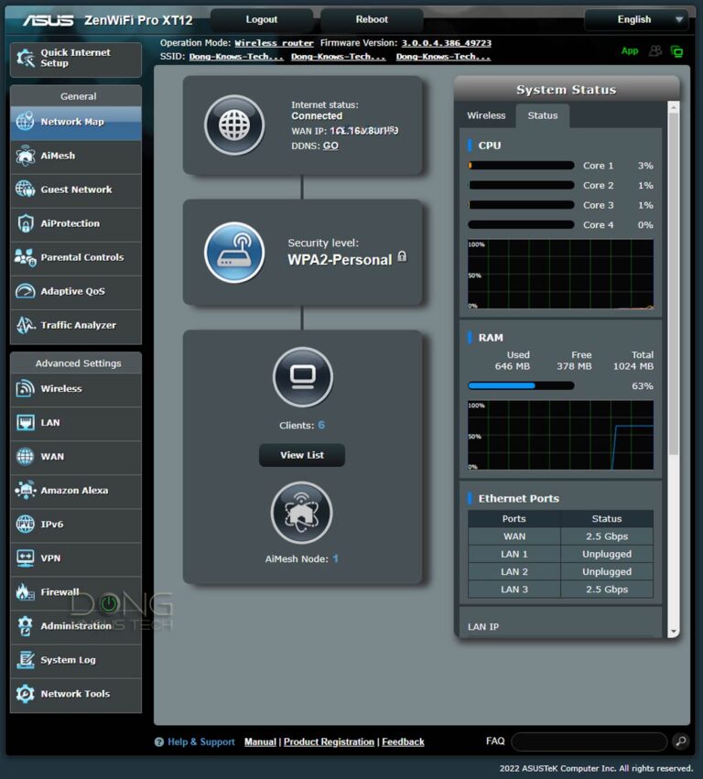Click the Reboot button

pos(372,19)
